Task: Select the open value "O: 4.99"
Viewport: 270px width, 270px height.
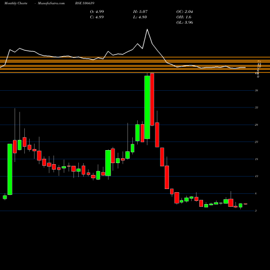Action: 97,12
